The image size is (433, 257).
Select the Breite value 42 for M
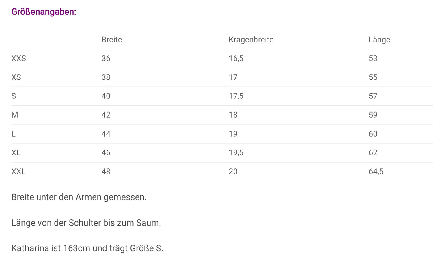click(106, 115)
